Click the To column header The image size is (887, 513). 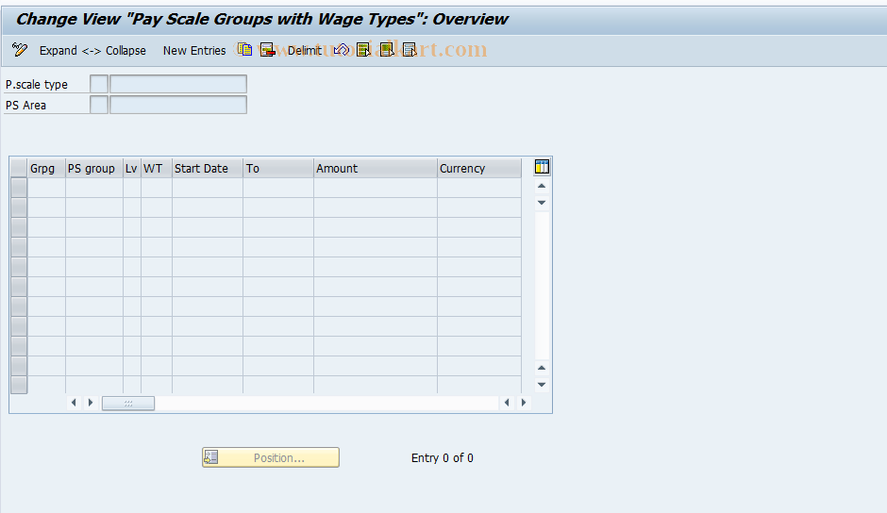click(277, 169)
